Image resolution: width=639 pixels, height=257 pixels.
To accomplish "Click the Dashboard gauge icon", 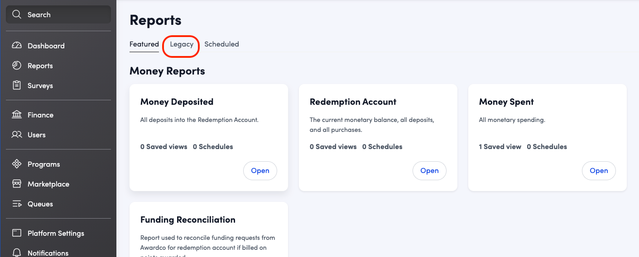I will pyautogui.click(x=17, y=46).
